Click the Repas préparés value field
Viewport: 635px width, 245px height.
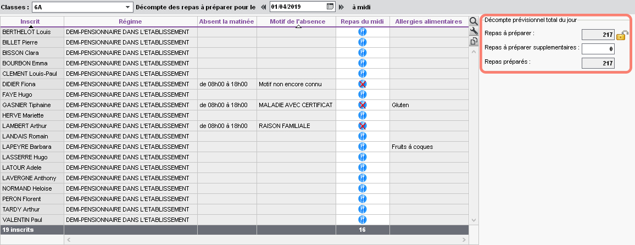pos(598,63)
